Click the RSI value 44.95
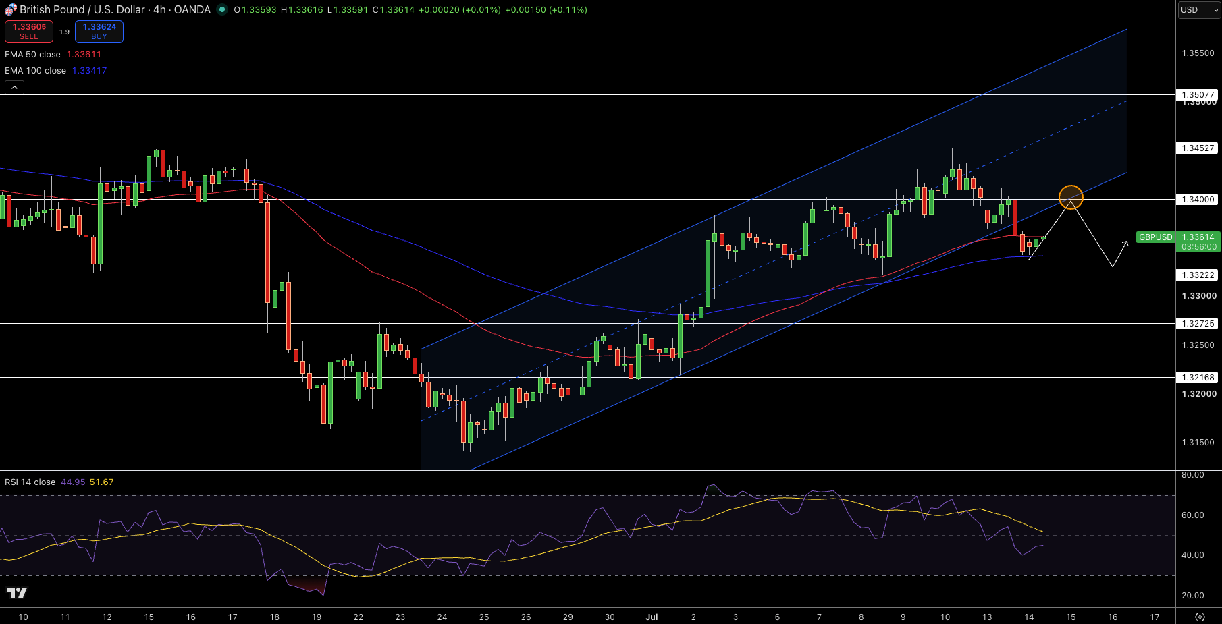Image resolution: width=1222 pixels, height=624 pixels. [x=73, y=482]
